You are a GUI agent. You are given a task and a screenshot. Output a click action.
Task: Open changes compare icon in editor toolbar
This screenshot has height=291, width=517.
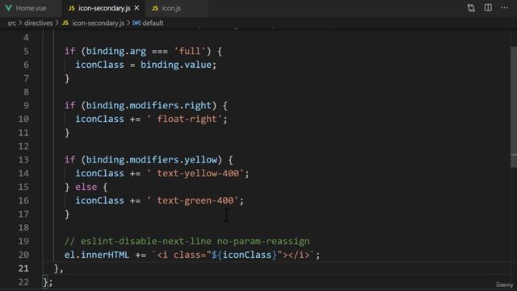pyautogui.click(x=471, y=8)
